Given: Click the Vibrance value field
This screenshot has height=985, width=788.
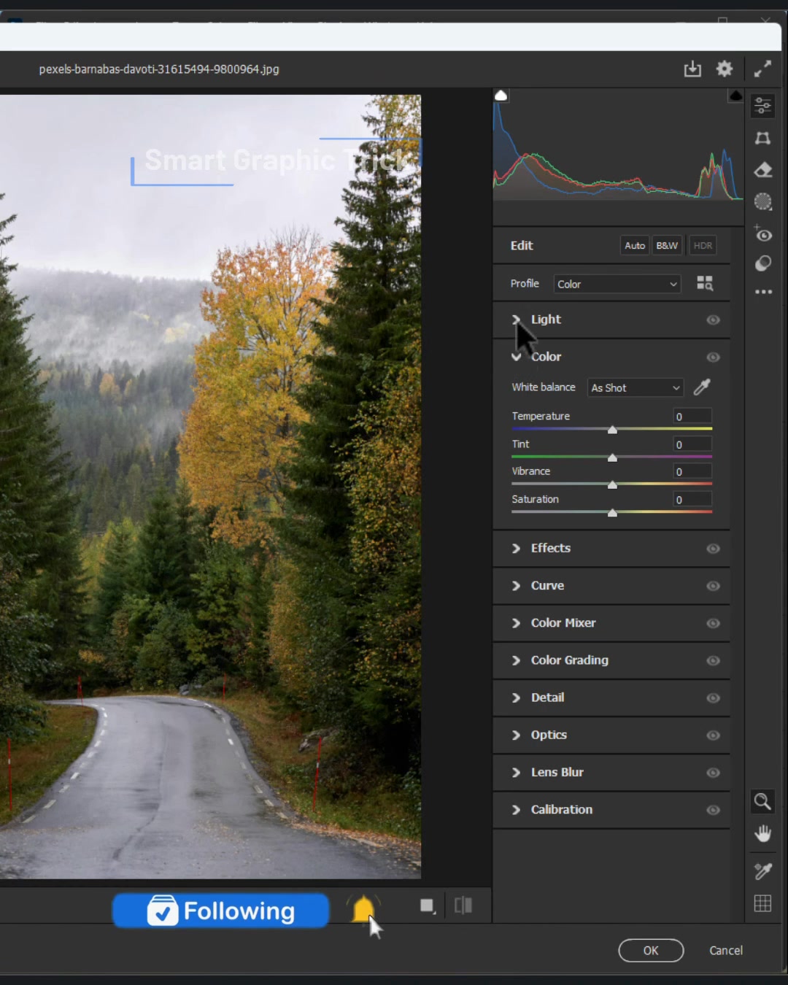Looking at the screenshot, I should click(692, 471).
